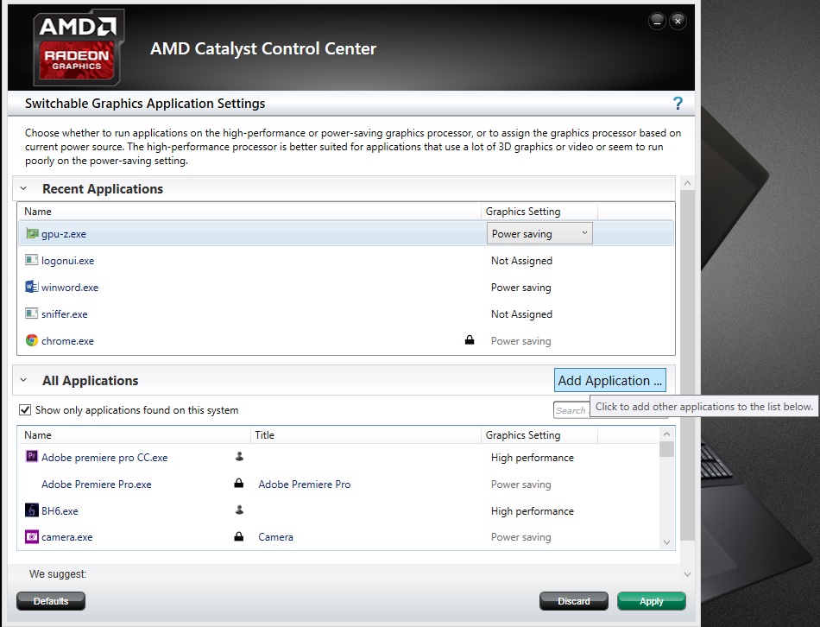
Task: Click the logonui.exe application icon
Action: 32,260
